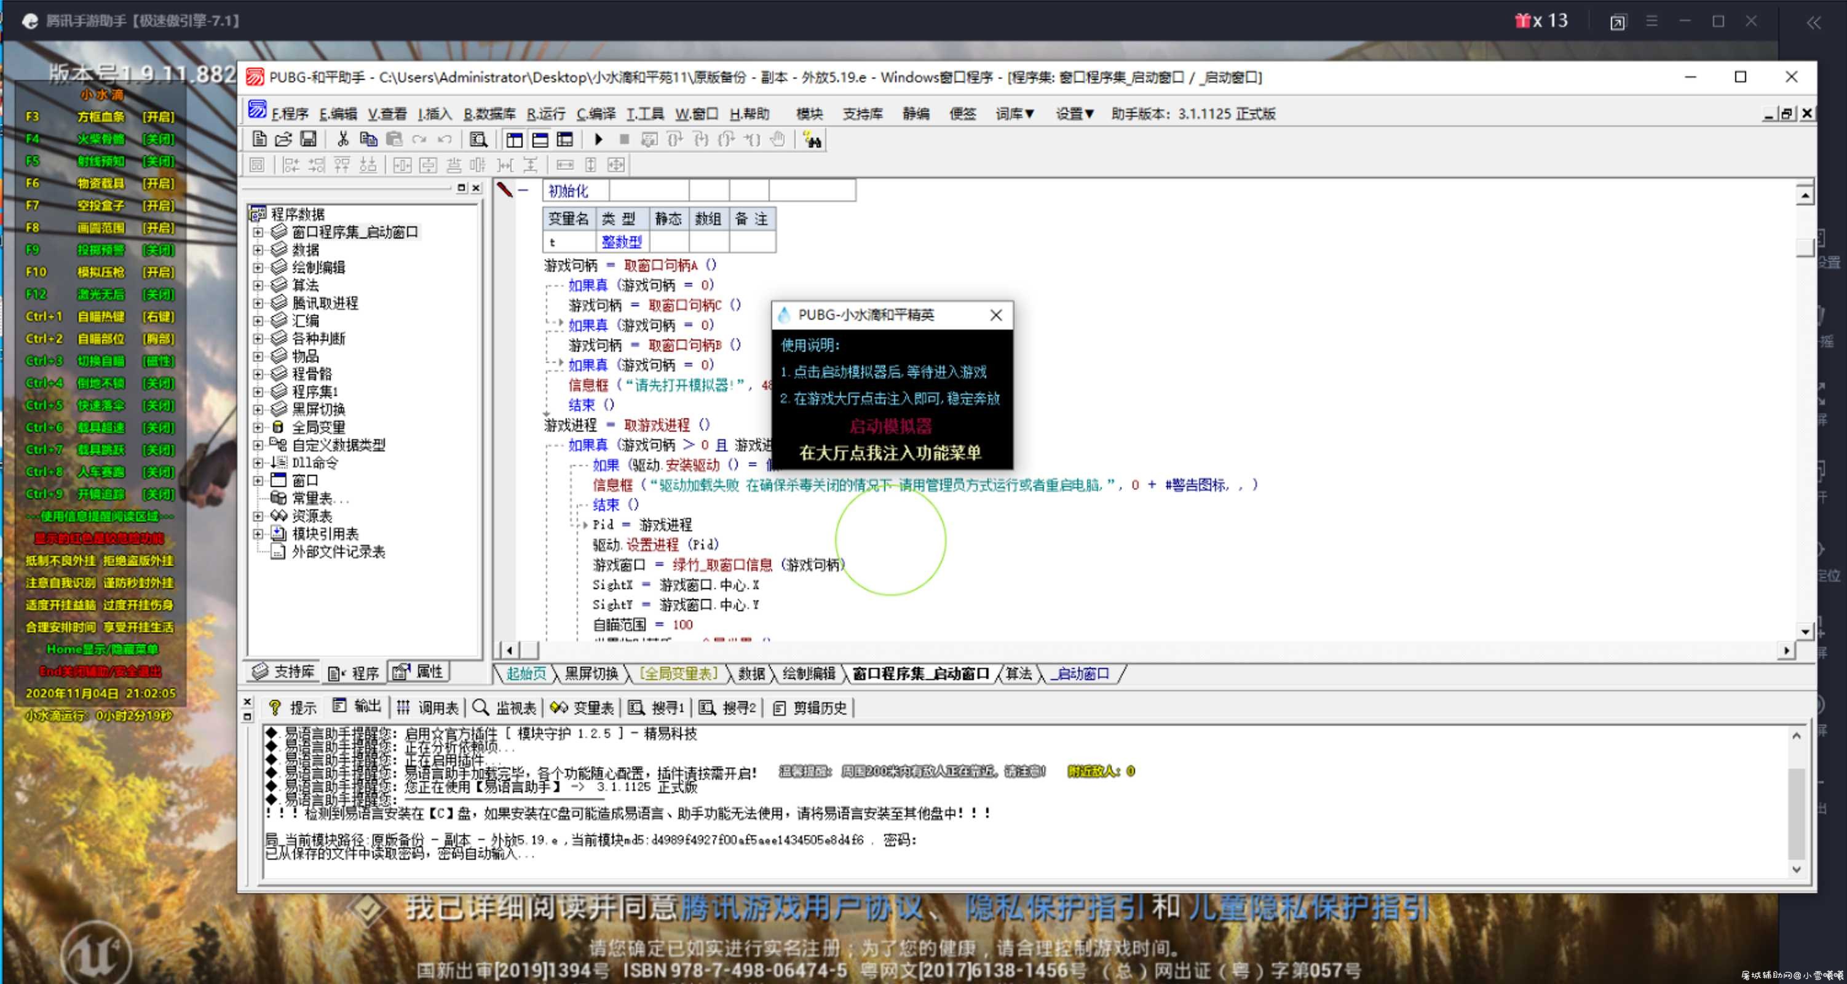
Task: Switch to the 起始页 tab
Action: coord(526,673)
